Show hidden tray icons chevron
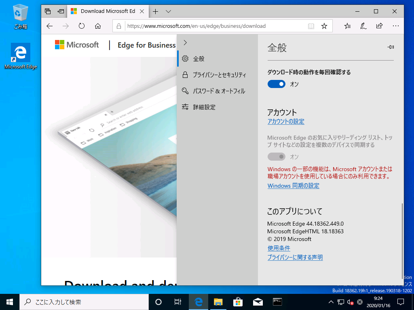 click(x=331, y=302)
